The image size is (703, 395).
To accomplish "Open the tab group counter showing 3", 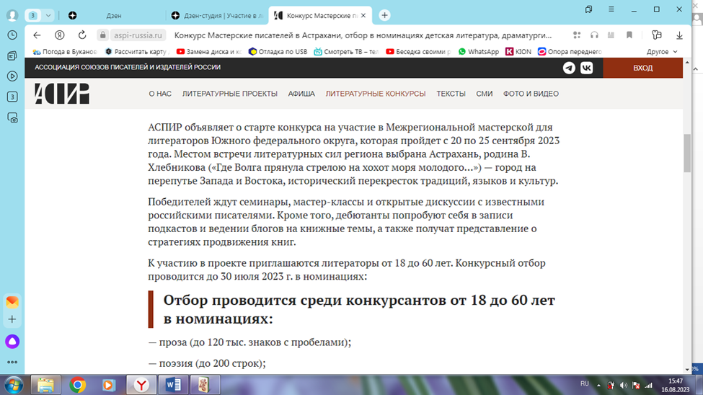I will [x=32, y=15].
